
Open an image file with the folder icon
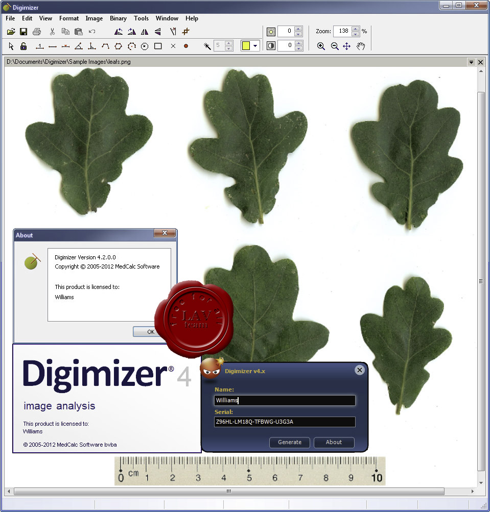(11, 32)
